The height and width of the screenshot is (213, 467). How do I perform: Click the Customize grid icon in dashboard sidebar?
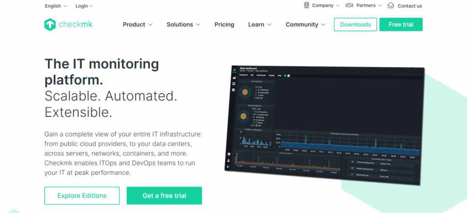tap(234, 84)
